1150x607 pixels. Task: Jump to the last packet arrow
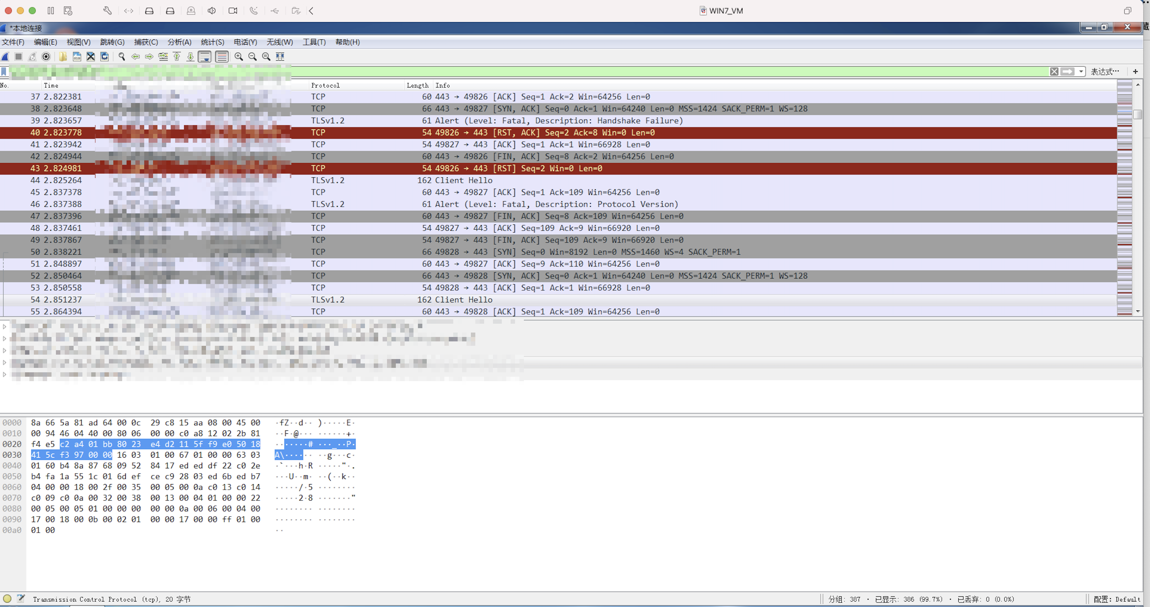pyautogui.click(x=190, y=57)
